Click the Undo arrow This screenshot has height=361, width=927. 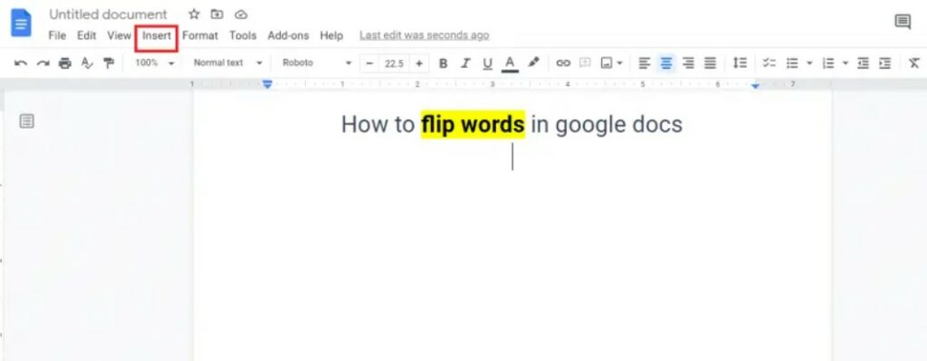pyautogui.click(x=21, y=63)
